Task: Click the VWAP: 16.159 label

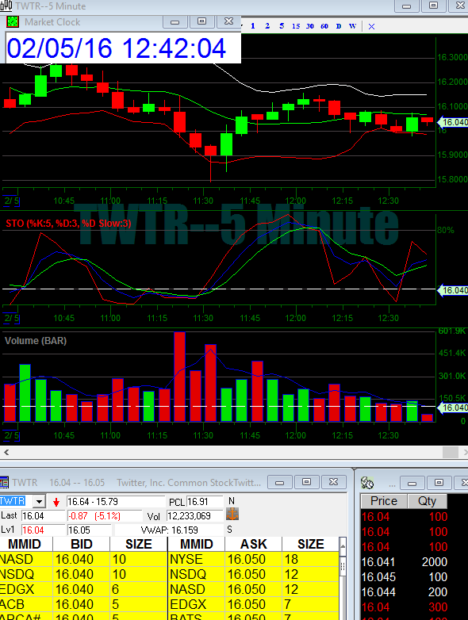Action: (169, 530)
